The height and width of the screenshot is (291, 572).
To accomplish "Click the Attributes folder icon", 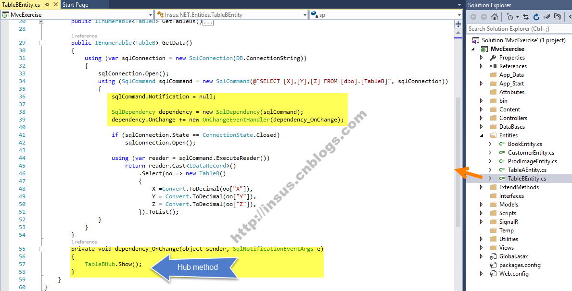I will coord(493,92).
